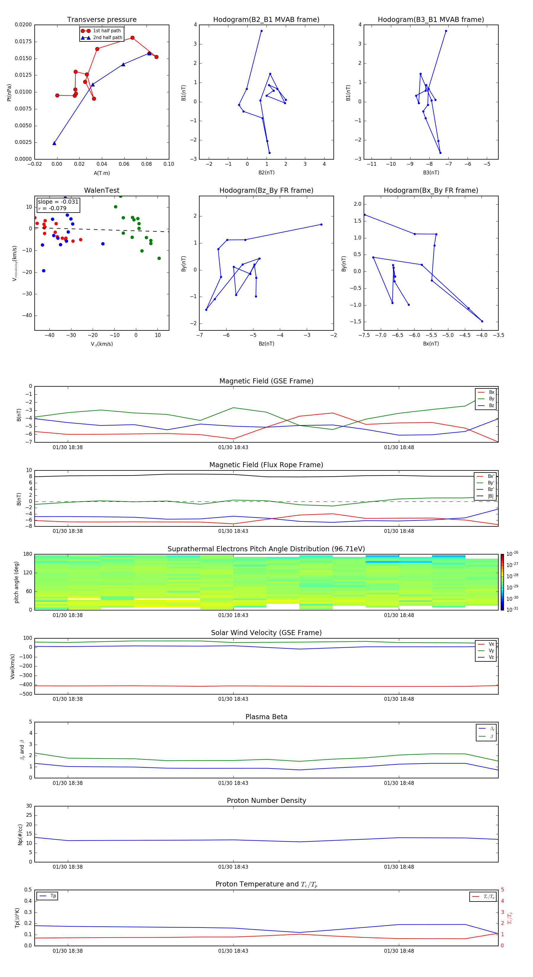Click the '10^-31' colorbar tick label
Image resolution: width=533 pixels, height=977 pixels.
click(512, 610)
